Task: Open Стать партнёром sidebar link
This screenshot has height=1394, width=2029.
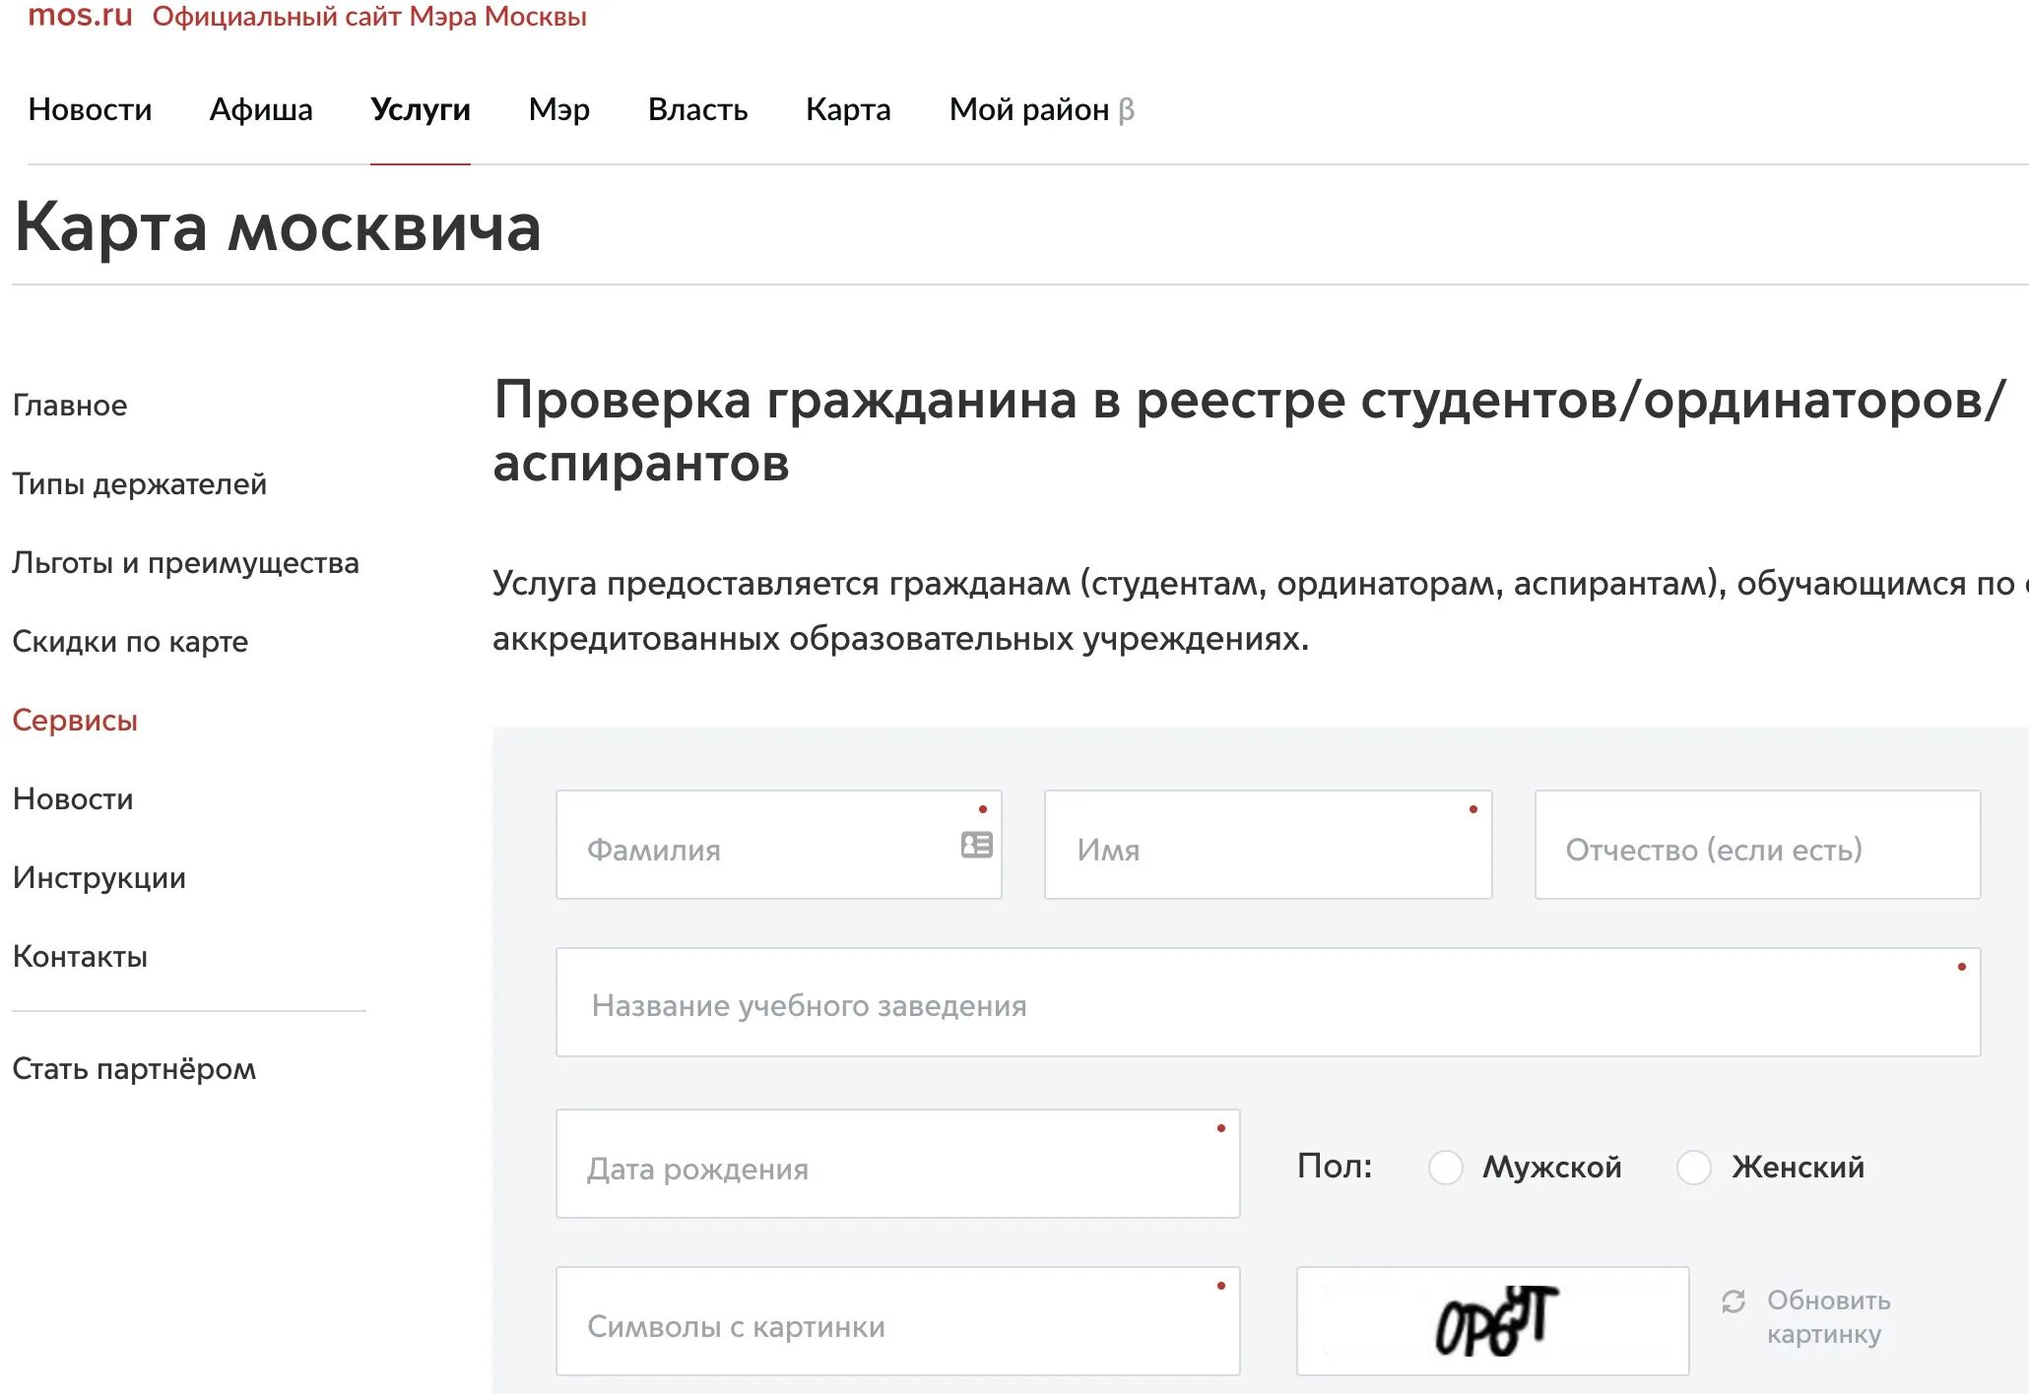Action: (x=134, y=1068)
